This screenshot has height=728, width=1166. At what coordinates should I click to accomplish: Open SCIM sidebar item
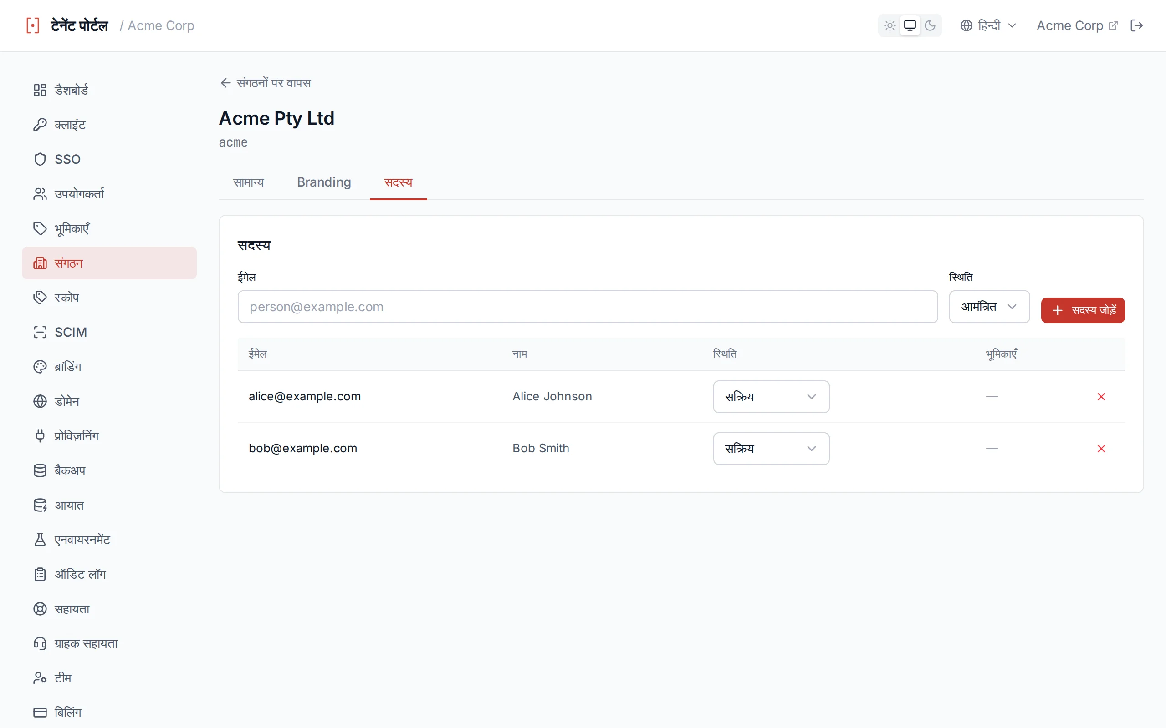click(x=109, y=332)
